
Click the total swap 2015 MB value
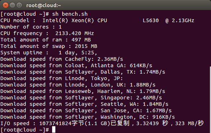click(x=86, y=46)
